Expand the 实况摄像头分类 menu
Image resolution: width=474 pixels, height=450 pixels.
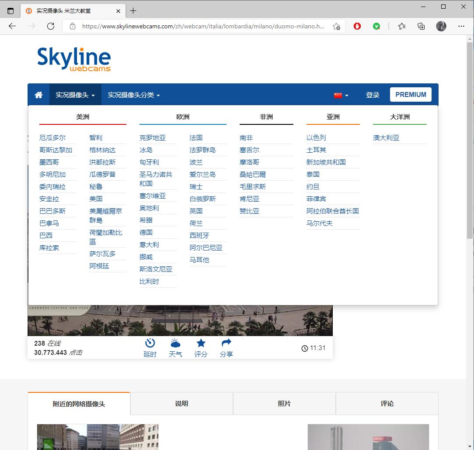pyautogui.click(x=134, y=94)
